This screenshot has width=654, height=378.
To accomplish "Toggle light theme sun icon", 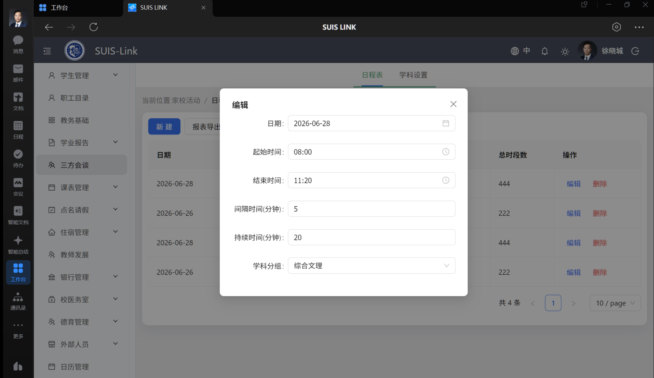I will pyautogui.click(x=565, y=51).
